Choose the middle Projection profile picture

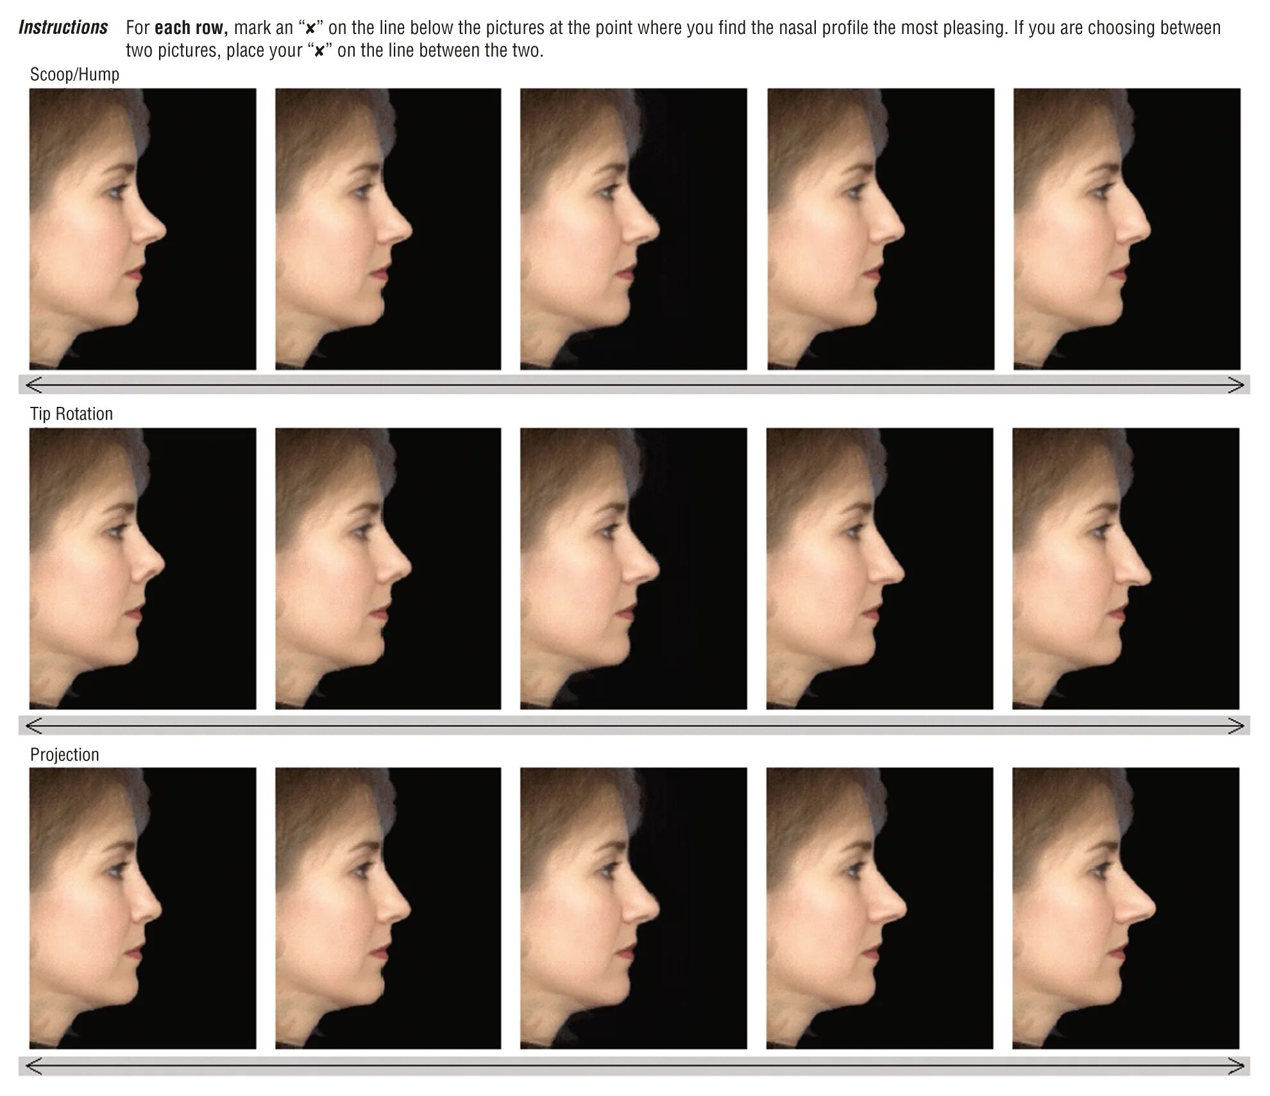[x=634, y=908]
